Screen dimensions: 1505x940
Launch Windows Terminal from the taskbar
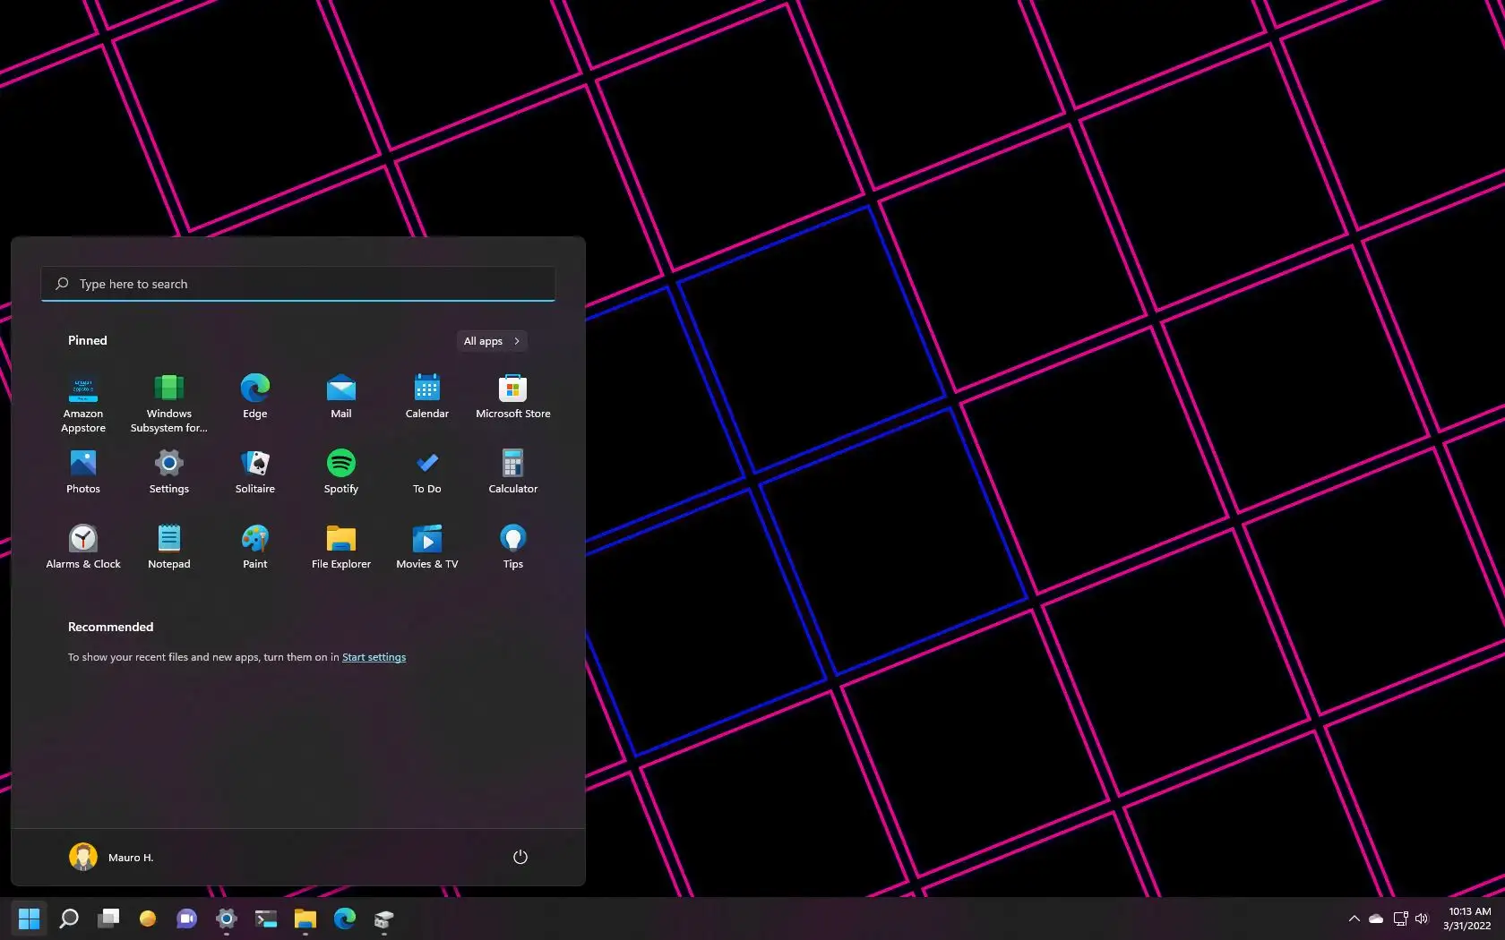pos(265,919)
